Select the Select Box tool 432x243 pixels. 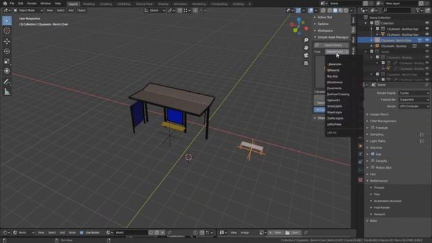click(7, 21)
